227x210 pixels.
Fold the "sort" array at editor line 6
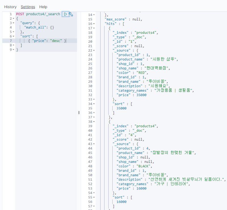13,36
